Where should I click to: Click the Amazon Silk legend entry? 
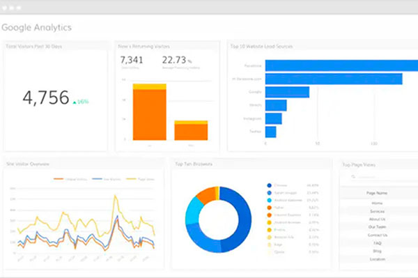[293, 237]
